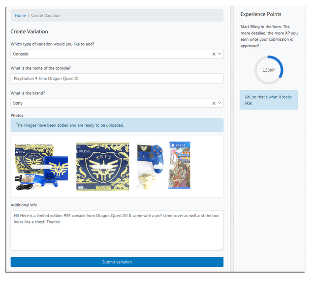
Task: Open the Home breadcrumb link
Action: click(20, 16)
